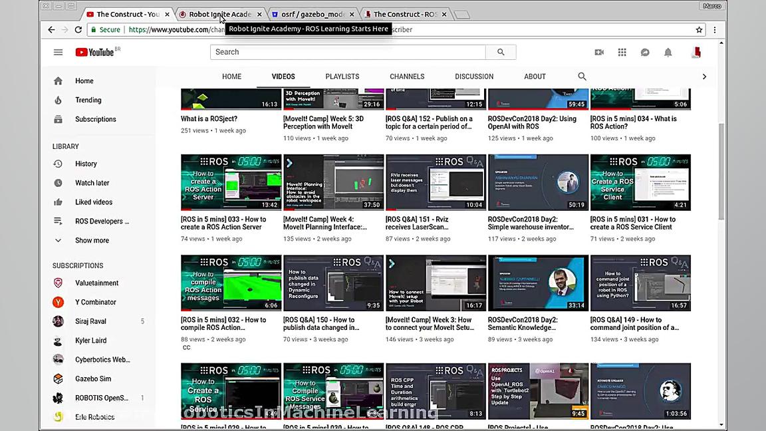Screen dimensions: 766x431
Task: Click the channel search magnifier icon
Action: (x=582, y=76)
